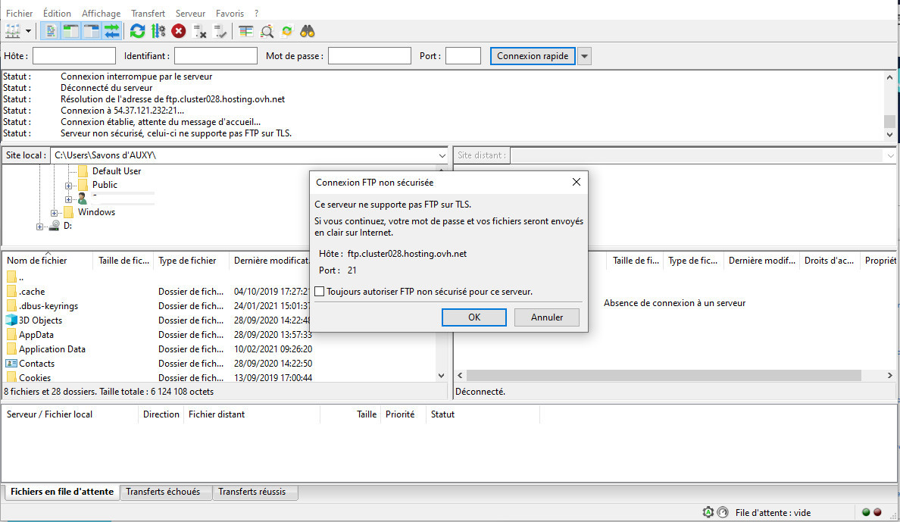Cancel current operation with red X icon

tap(179, 31)
